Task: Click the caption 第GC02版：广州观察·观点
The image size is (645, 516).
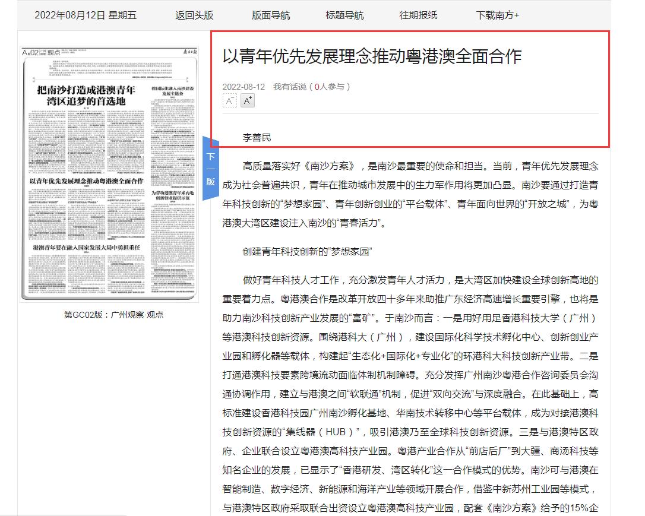Action: click(x=113, y=315)
